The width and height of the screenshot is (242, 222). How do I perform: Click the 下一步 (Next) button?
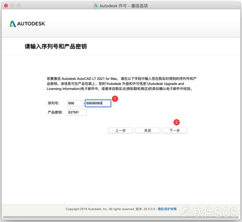tap(174, 130)
